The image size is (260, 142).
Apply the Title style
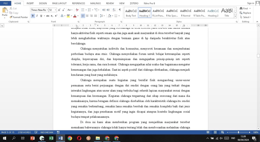[x=227, y=13]
